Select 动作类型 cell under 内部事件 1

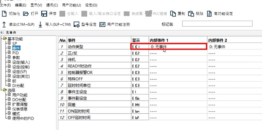(177, 47)
